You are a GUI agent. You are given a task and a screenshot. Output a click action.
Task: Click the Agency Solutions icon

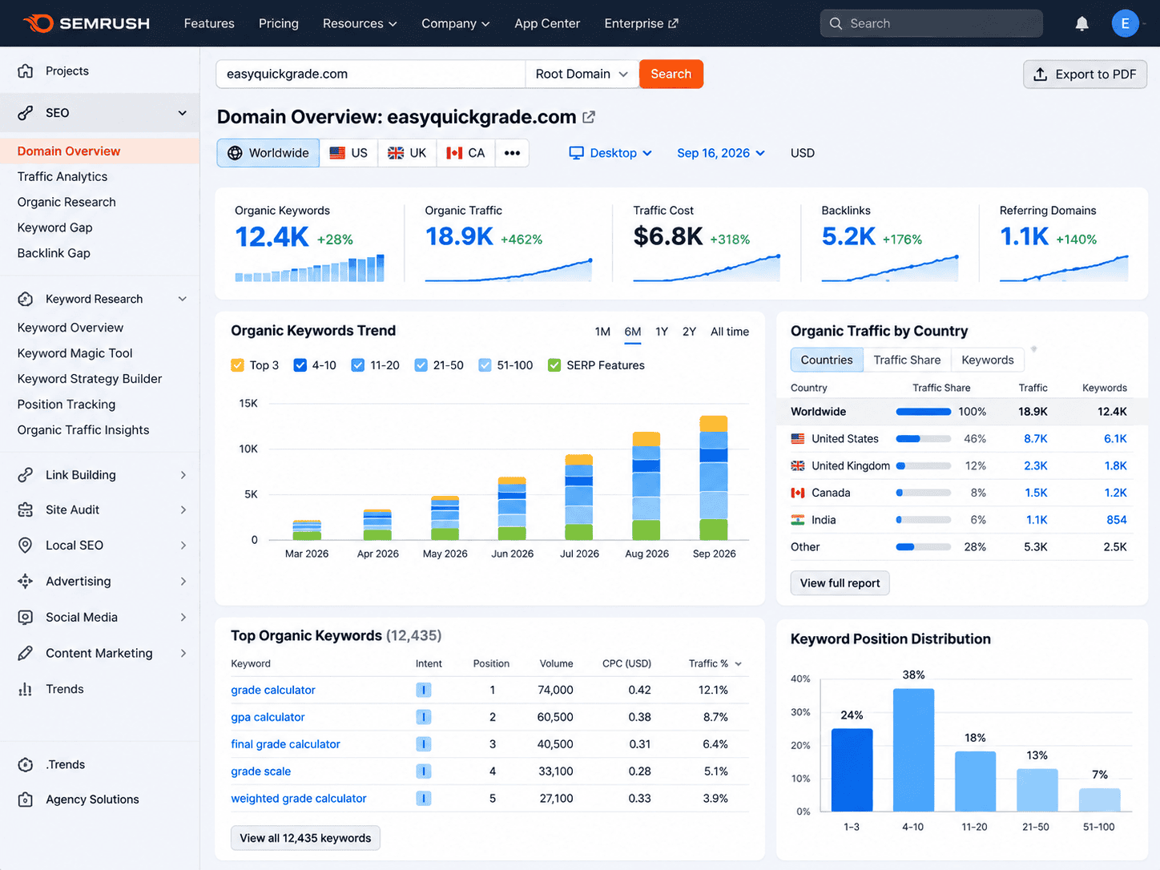pos(26,800)
